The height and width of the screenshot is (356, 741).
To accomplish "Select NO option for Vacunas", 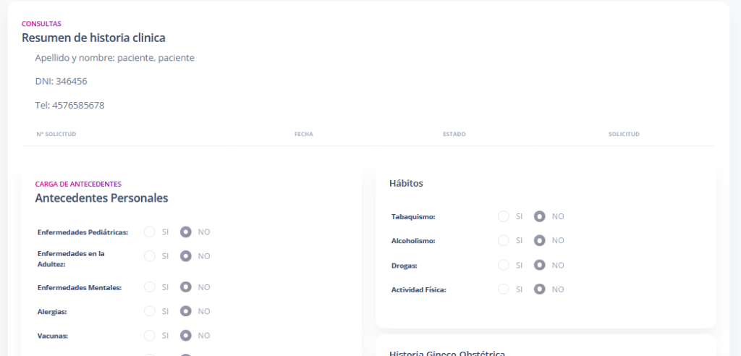I will click(186, 336).
